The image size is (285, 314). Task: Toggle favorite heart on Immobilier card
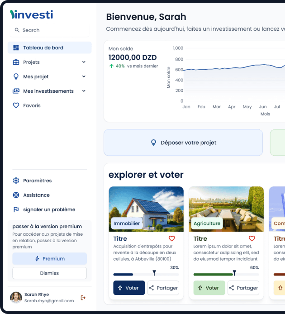point(172,238)
